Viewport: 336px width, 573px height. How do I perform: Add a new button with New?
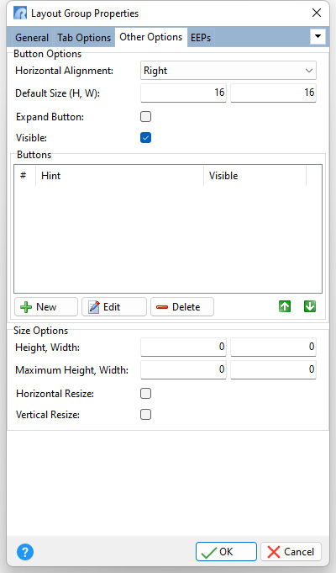[x=46, y=306]
